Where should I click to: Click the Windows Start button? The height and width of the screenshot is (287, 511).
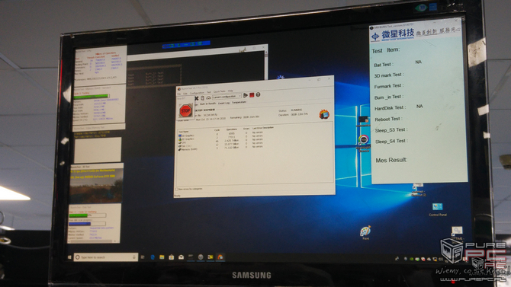coord(69,257)
